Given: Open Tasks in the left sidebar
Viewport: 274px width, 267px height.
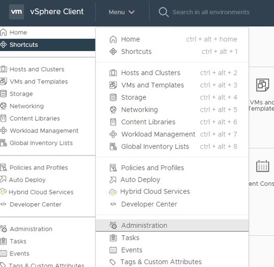Looking at the screenshot, I should [18, 241].
